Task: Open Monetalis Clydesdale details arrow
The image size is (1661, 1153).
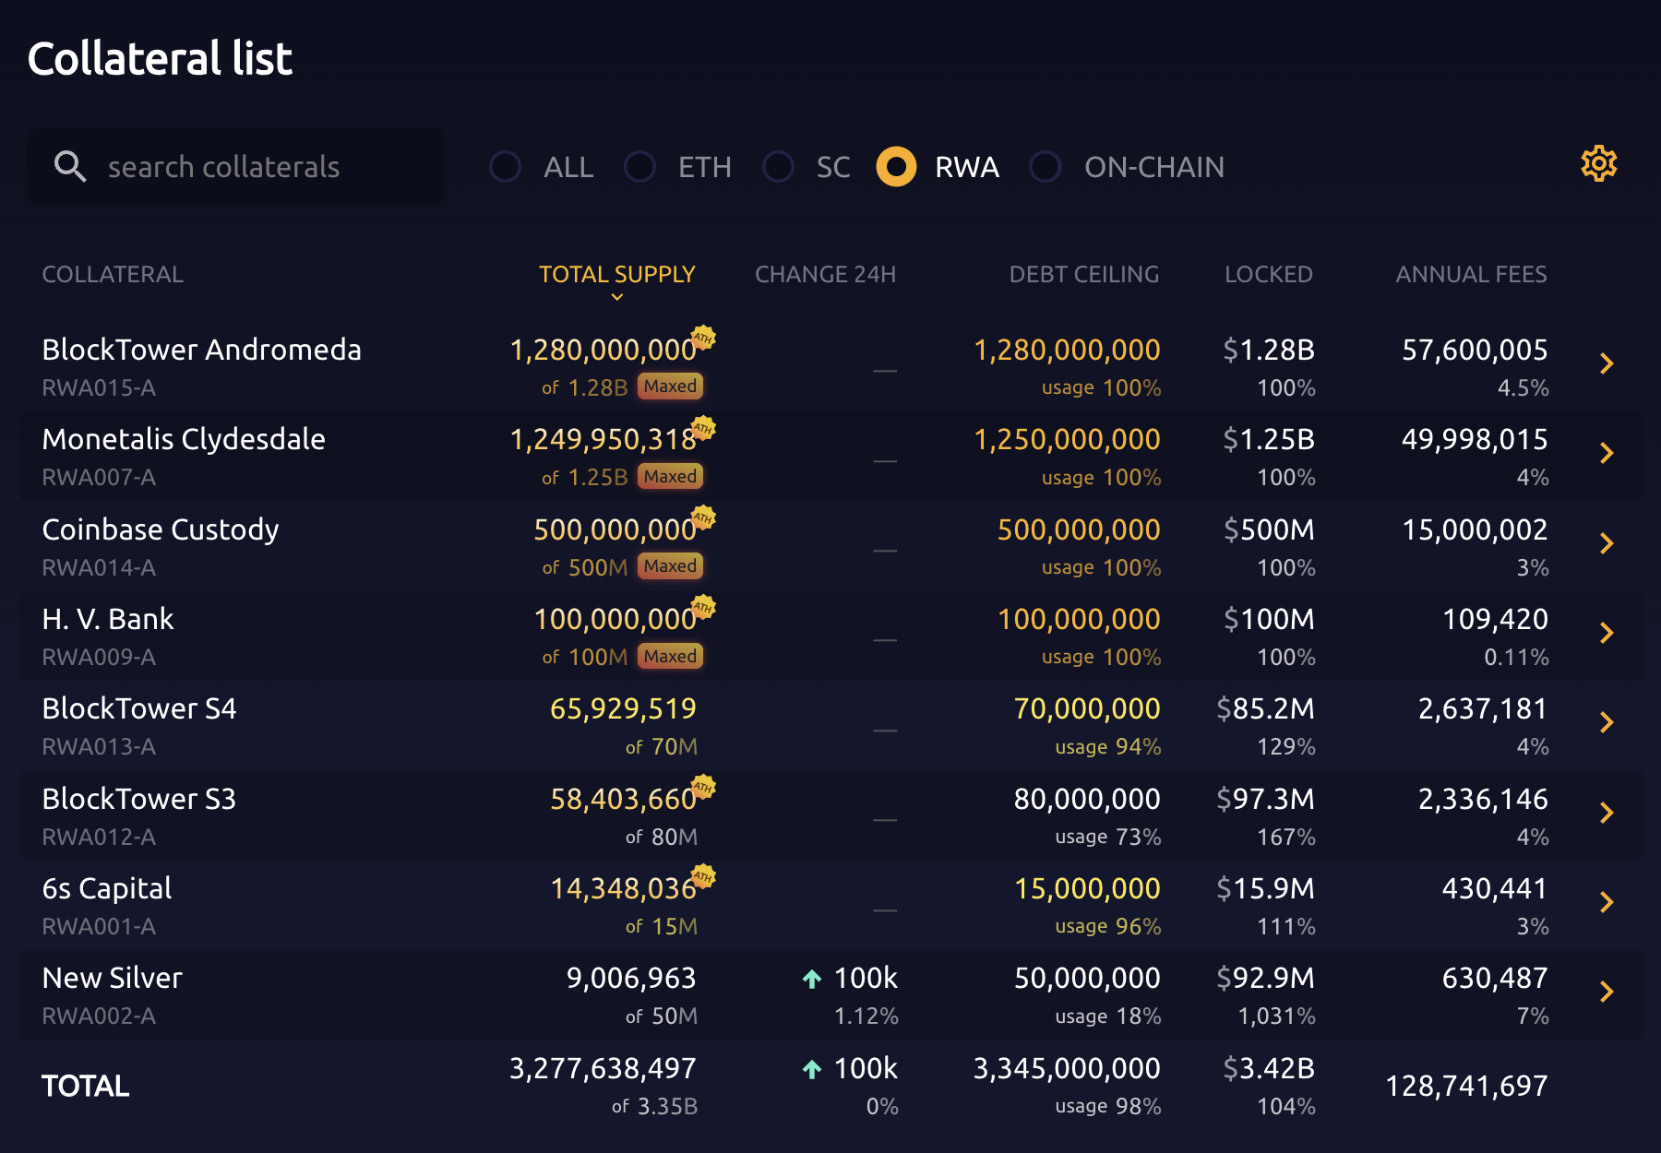Action: click(1607, 453)
